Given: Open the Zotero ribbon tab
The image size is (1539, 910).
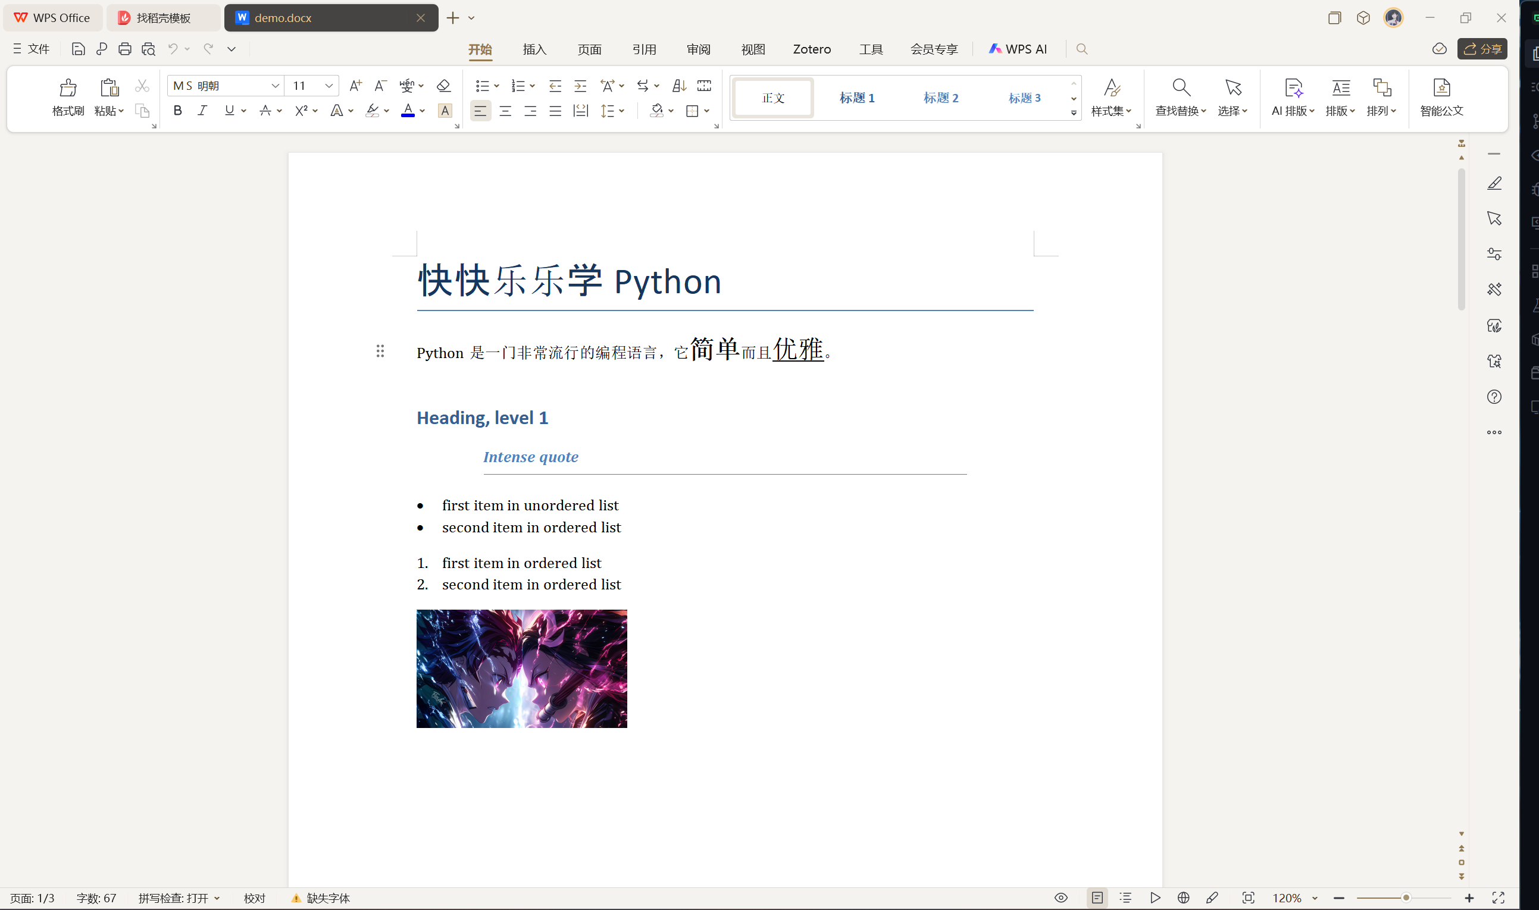Looking at the screenshot, I should tap(811, 49).
